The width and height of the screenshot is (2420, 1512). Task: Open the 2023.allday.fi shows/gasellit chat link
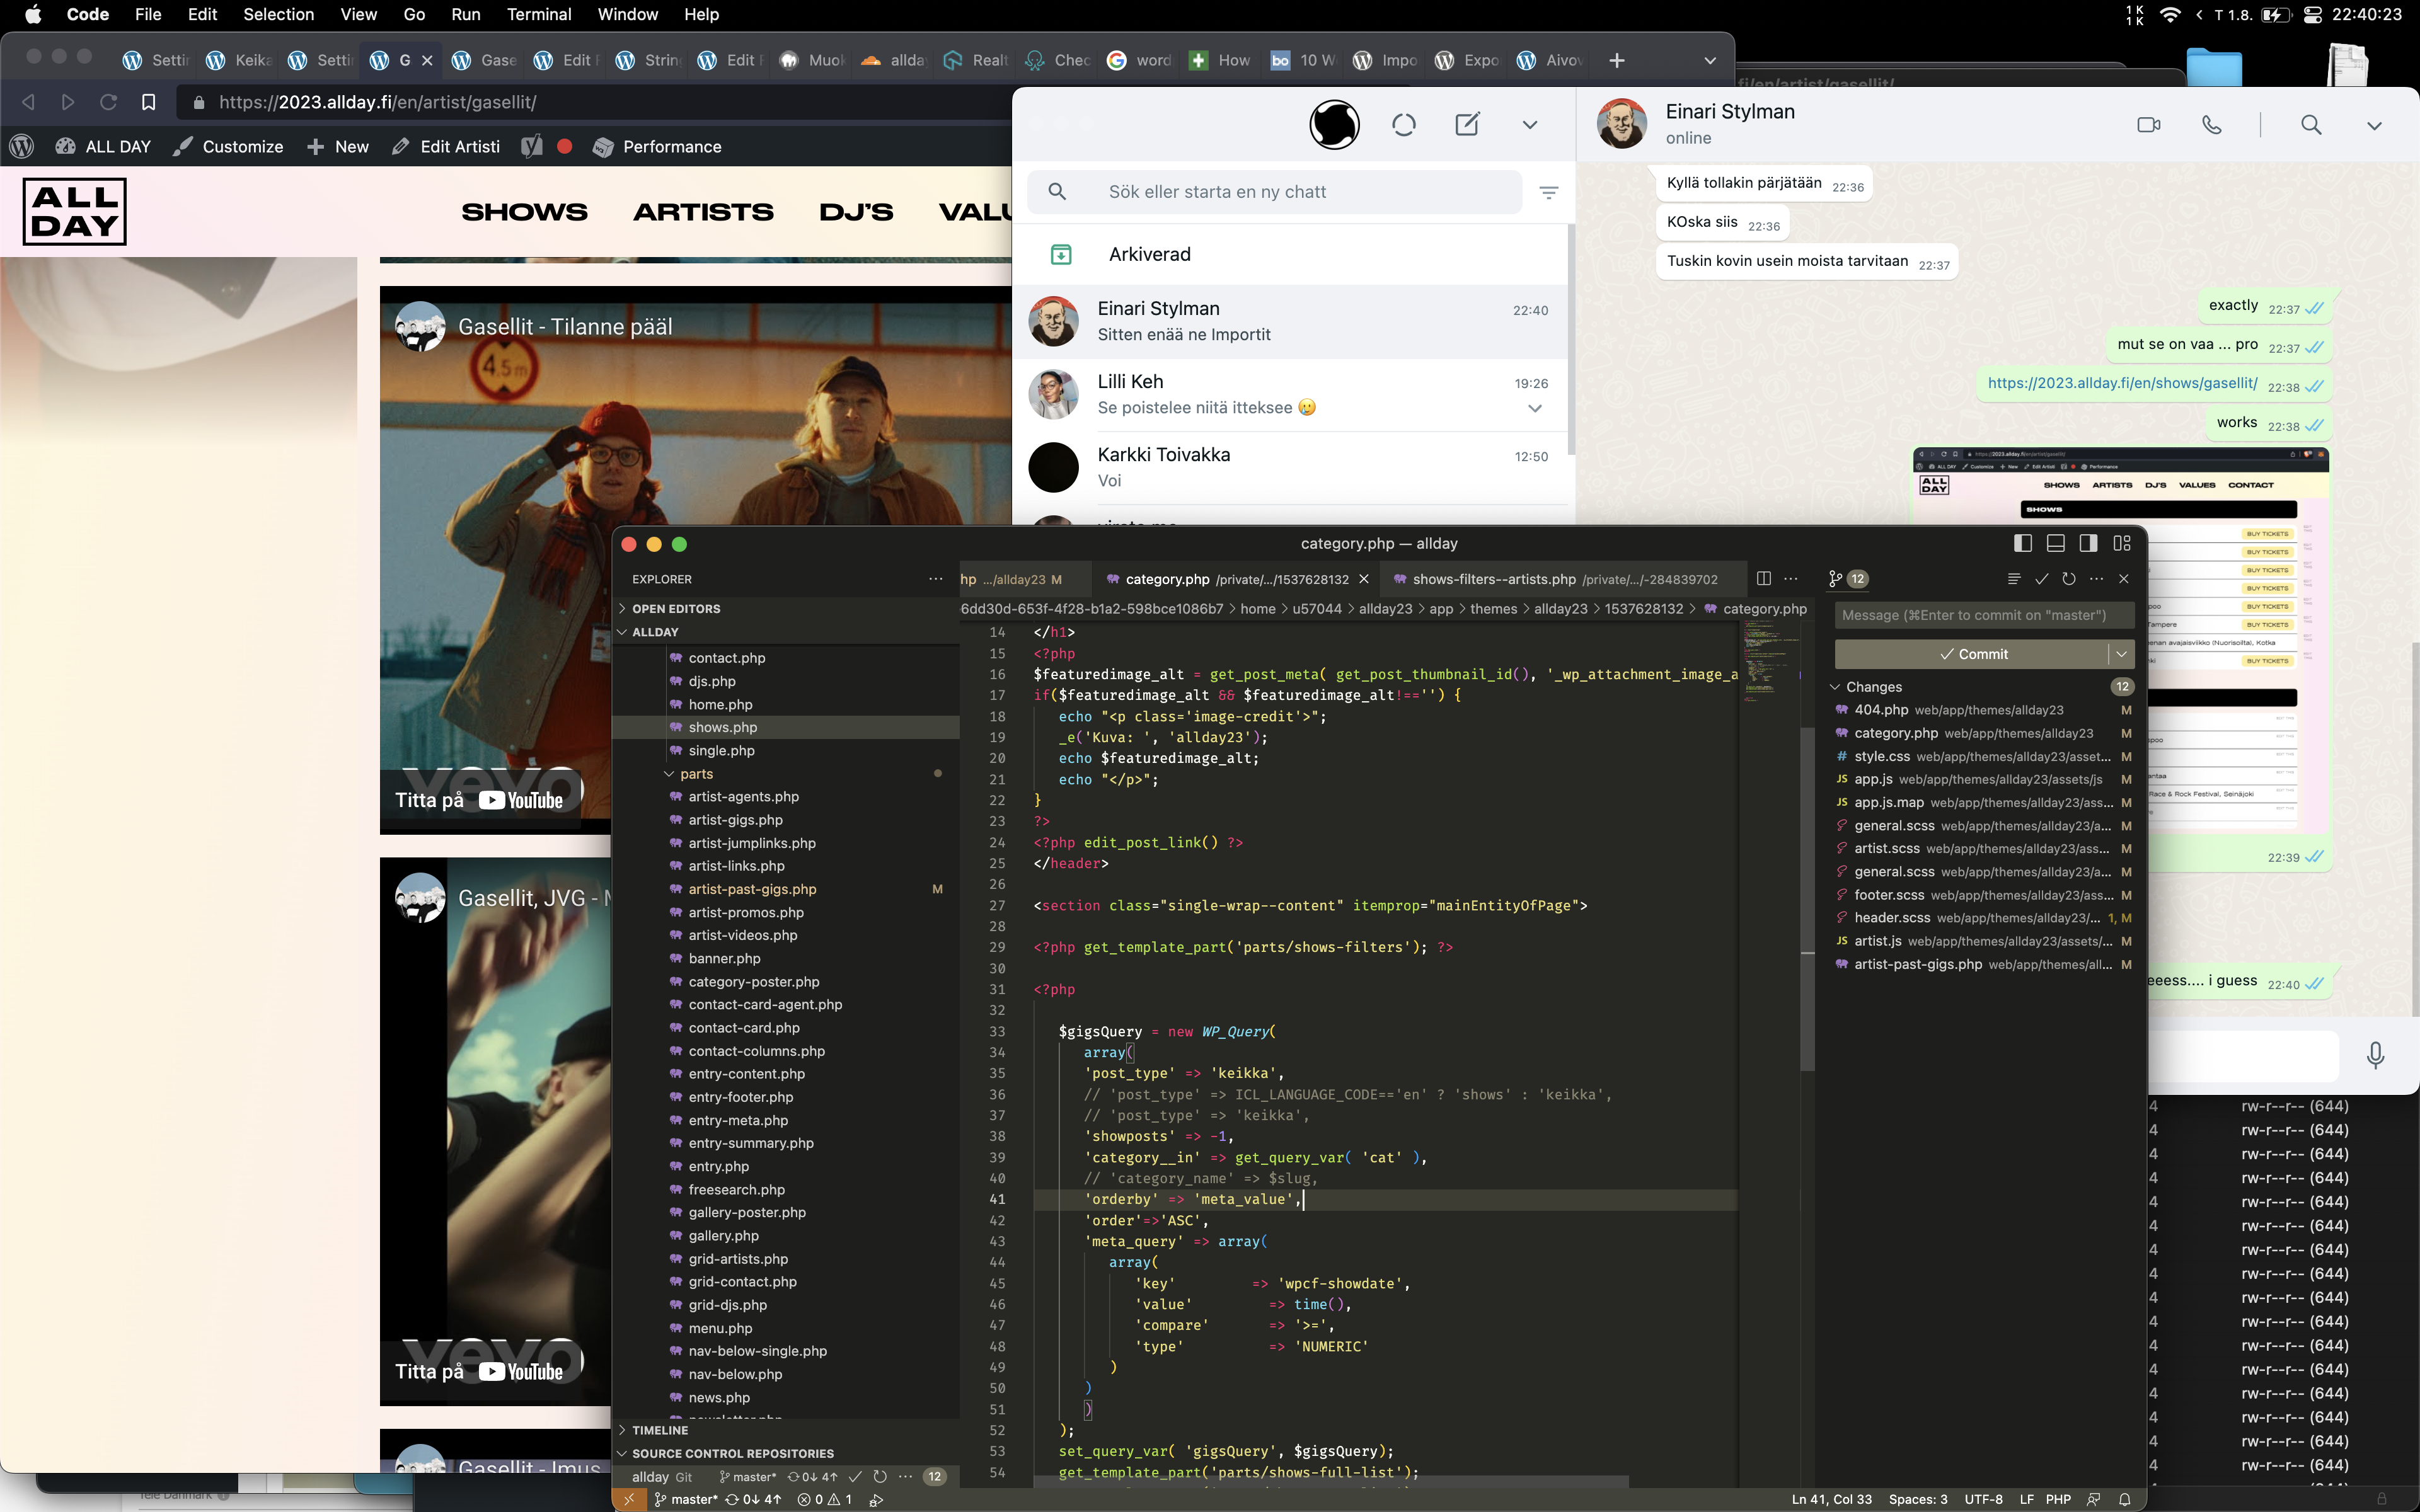[x=2122, y=383]
